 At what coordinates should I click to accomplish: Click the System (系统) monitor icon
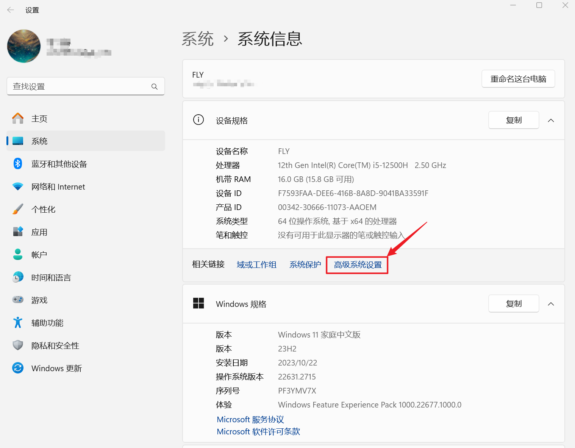[18, 141]
